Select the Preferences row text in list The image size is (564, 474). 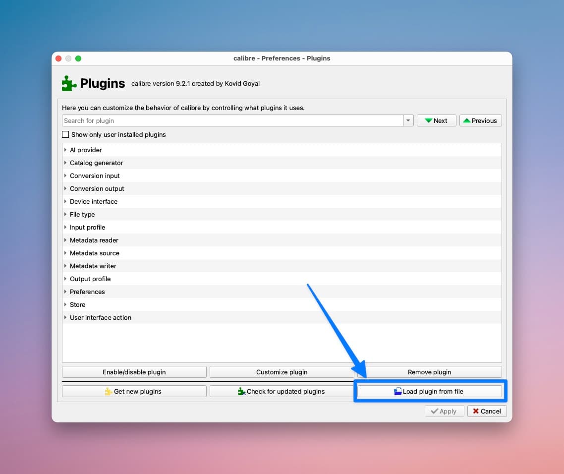pos(87,292)
